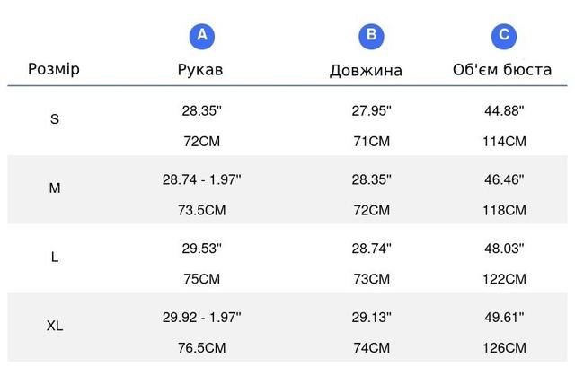Select the XL size row label

(x=55, y=326)
